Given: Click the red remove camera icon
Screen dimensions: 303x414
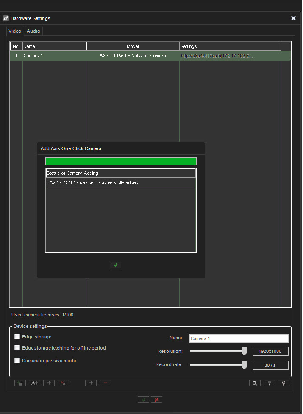Looking at the screenshot, I should point(63,383).
